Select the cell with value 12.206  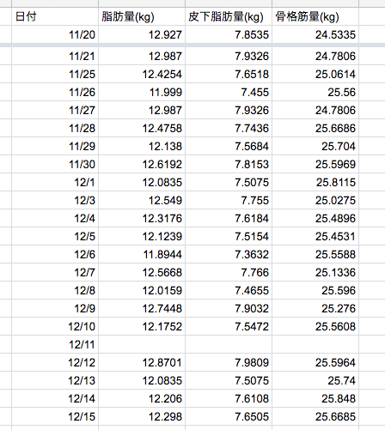click(x=142, y=398)
